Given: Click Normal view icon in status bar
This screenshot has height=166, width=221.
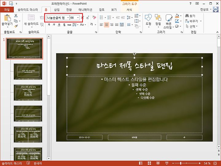Looking at the screenshot, I should point(141,163).
